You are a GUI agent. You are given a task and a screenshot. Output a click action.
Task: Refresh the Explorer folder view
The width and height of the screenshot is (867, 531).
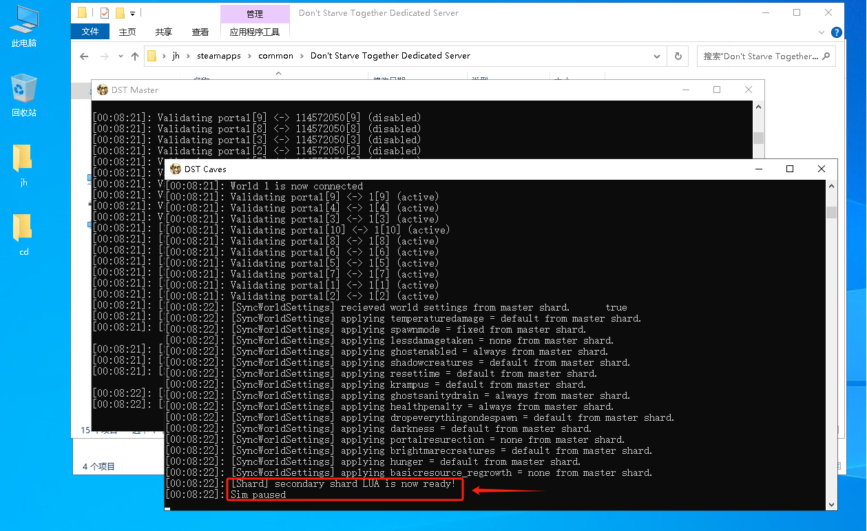click(678, 56)
